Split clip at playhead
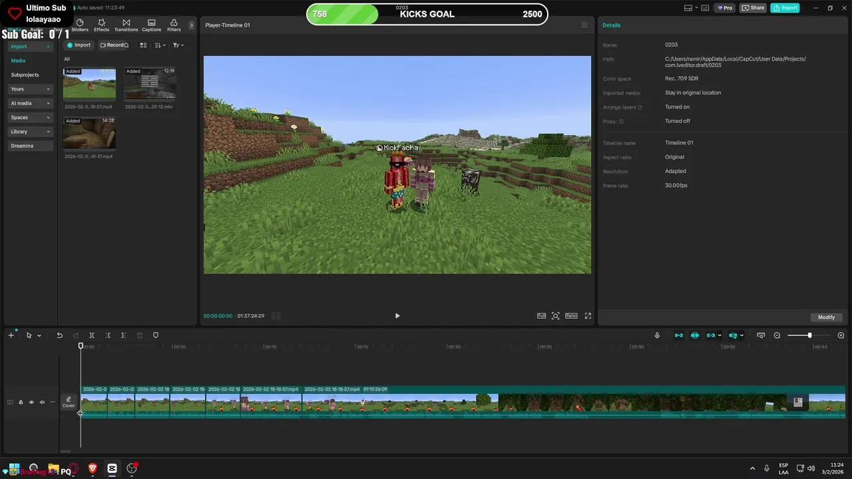This screenshot has width=852, height=479. 92,335
